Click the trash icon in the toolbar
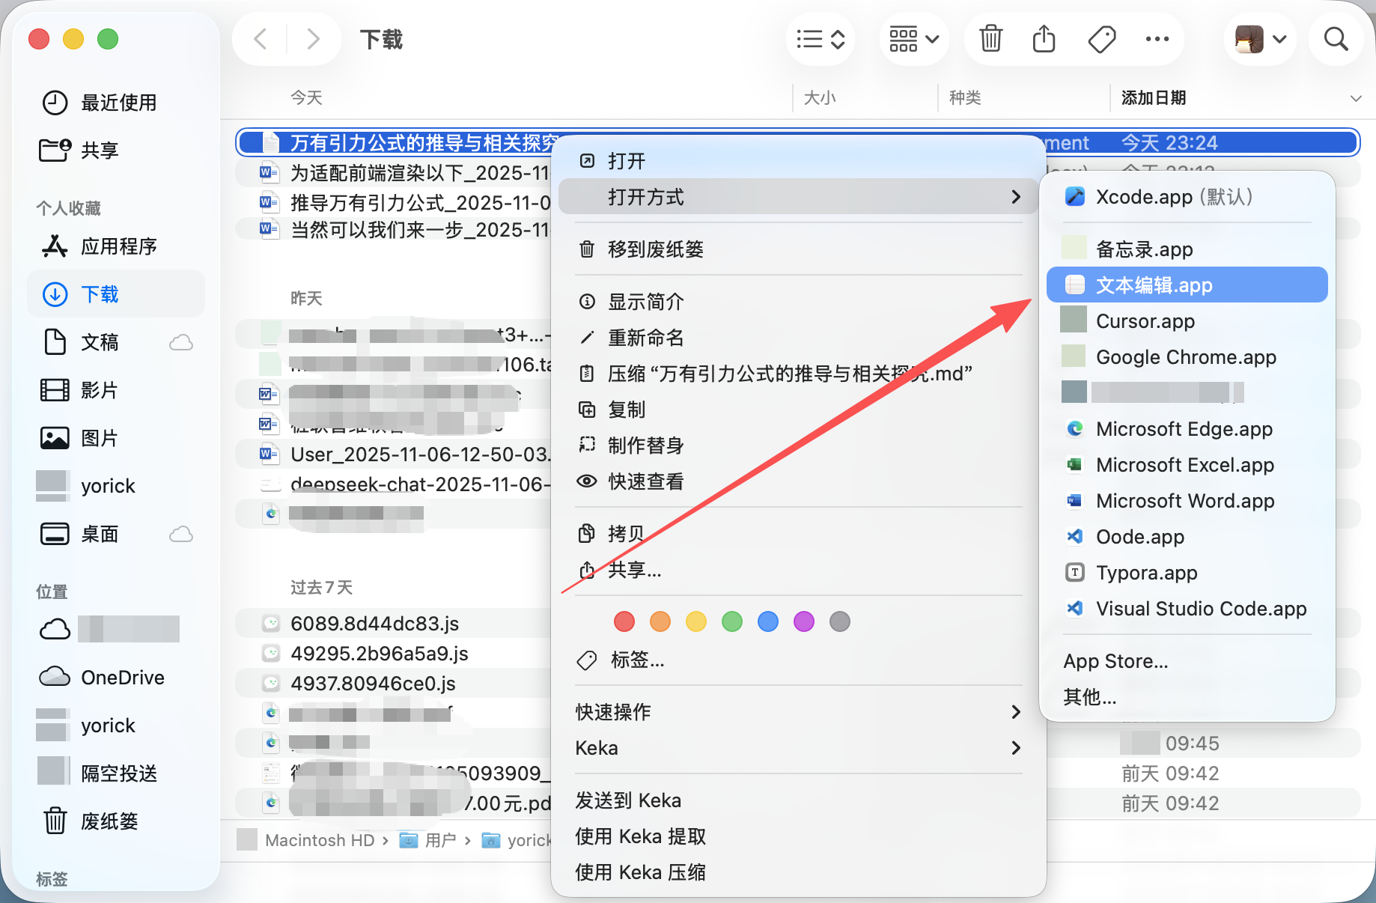This screenshot has height=903, width=1376. point(990,38)
